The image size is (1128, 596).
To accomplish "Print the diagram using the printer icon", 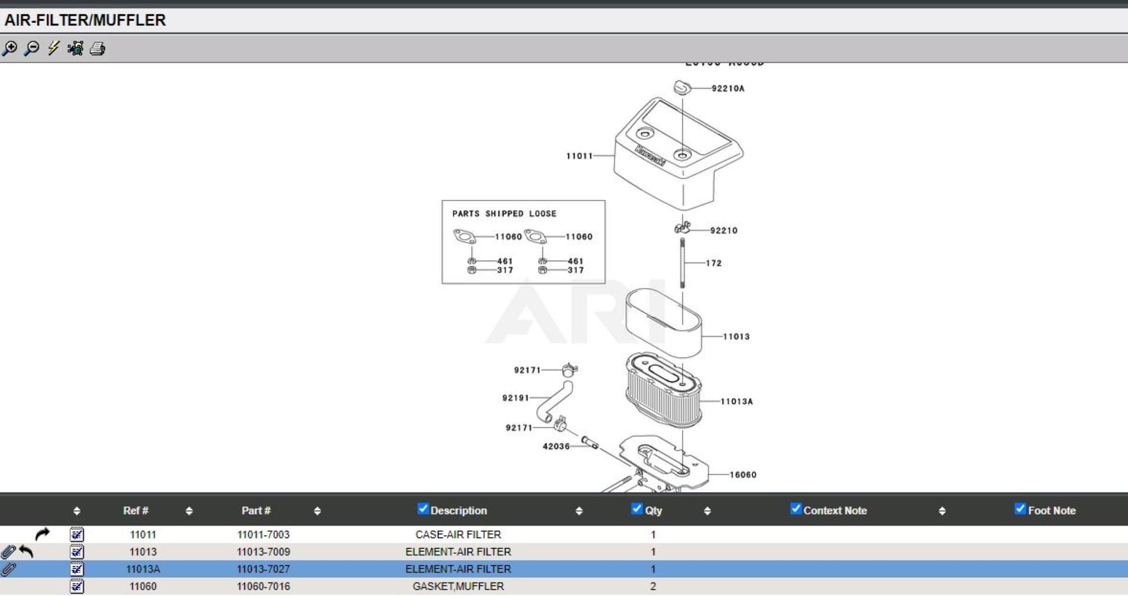I will 98,49.
